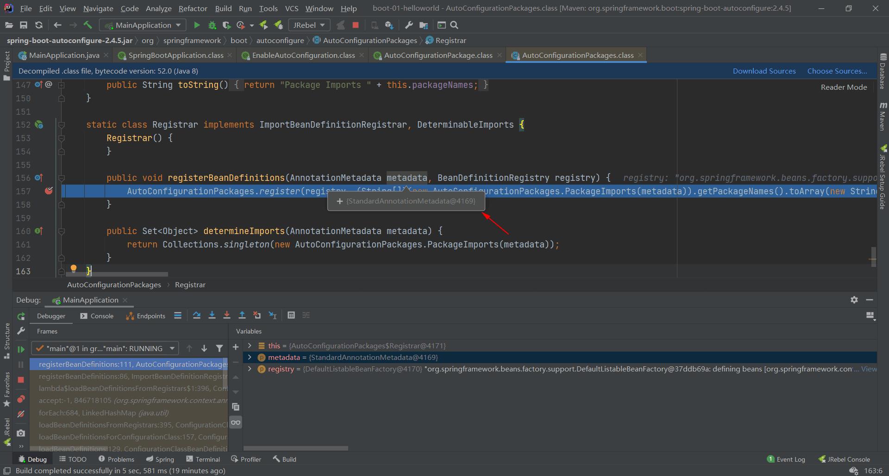Click the red Stop button in main toolbar
889x476 pixels.
pyautogui.click(x=356, y=25)
